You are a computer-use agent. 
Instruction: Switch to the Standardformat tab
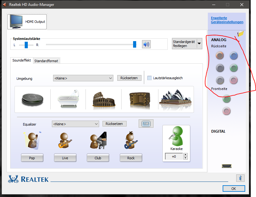pyautogui.click(x=46, y=61)
